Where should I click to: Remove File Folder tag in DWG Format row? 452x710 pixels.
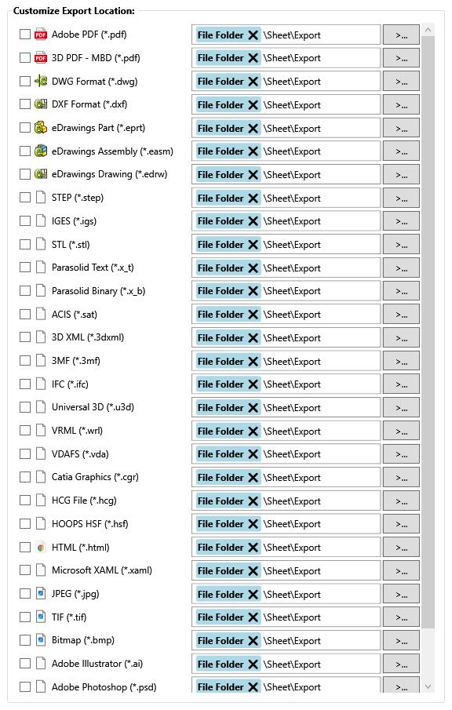click(x=253, y=82)
